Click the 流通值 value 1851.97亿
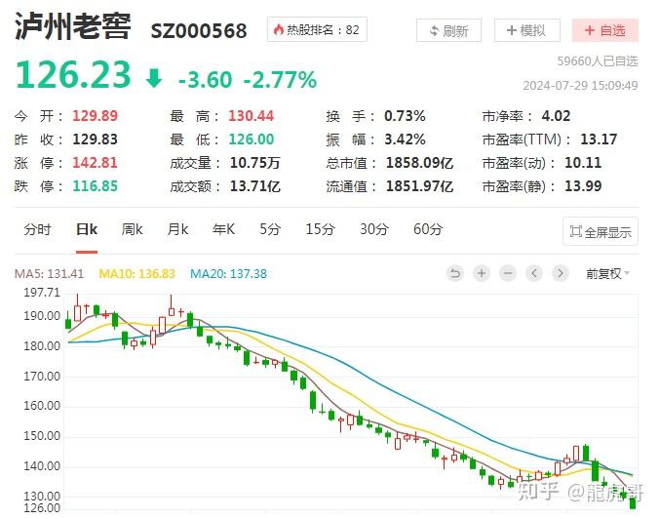660x519 pixels. (x=419, y=186)
